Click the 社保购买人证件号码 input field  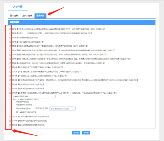point(43,97)
